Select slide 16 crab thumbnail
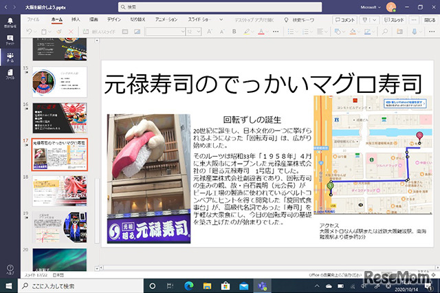The image size is (440, 293). pos(60,118)
